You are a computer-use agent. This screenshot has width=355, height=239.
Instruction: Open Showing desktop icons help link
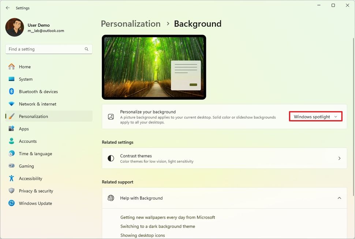[x=143, y=235]
